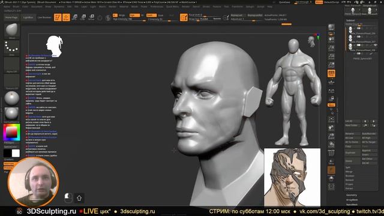The image size is (384, 216).
Task: Toggle Edit mode button
Action: click(58, 17)
